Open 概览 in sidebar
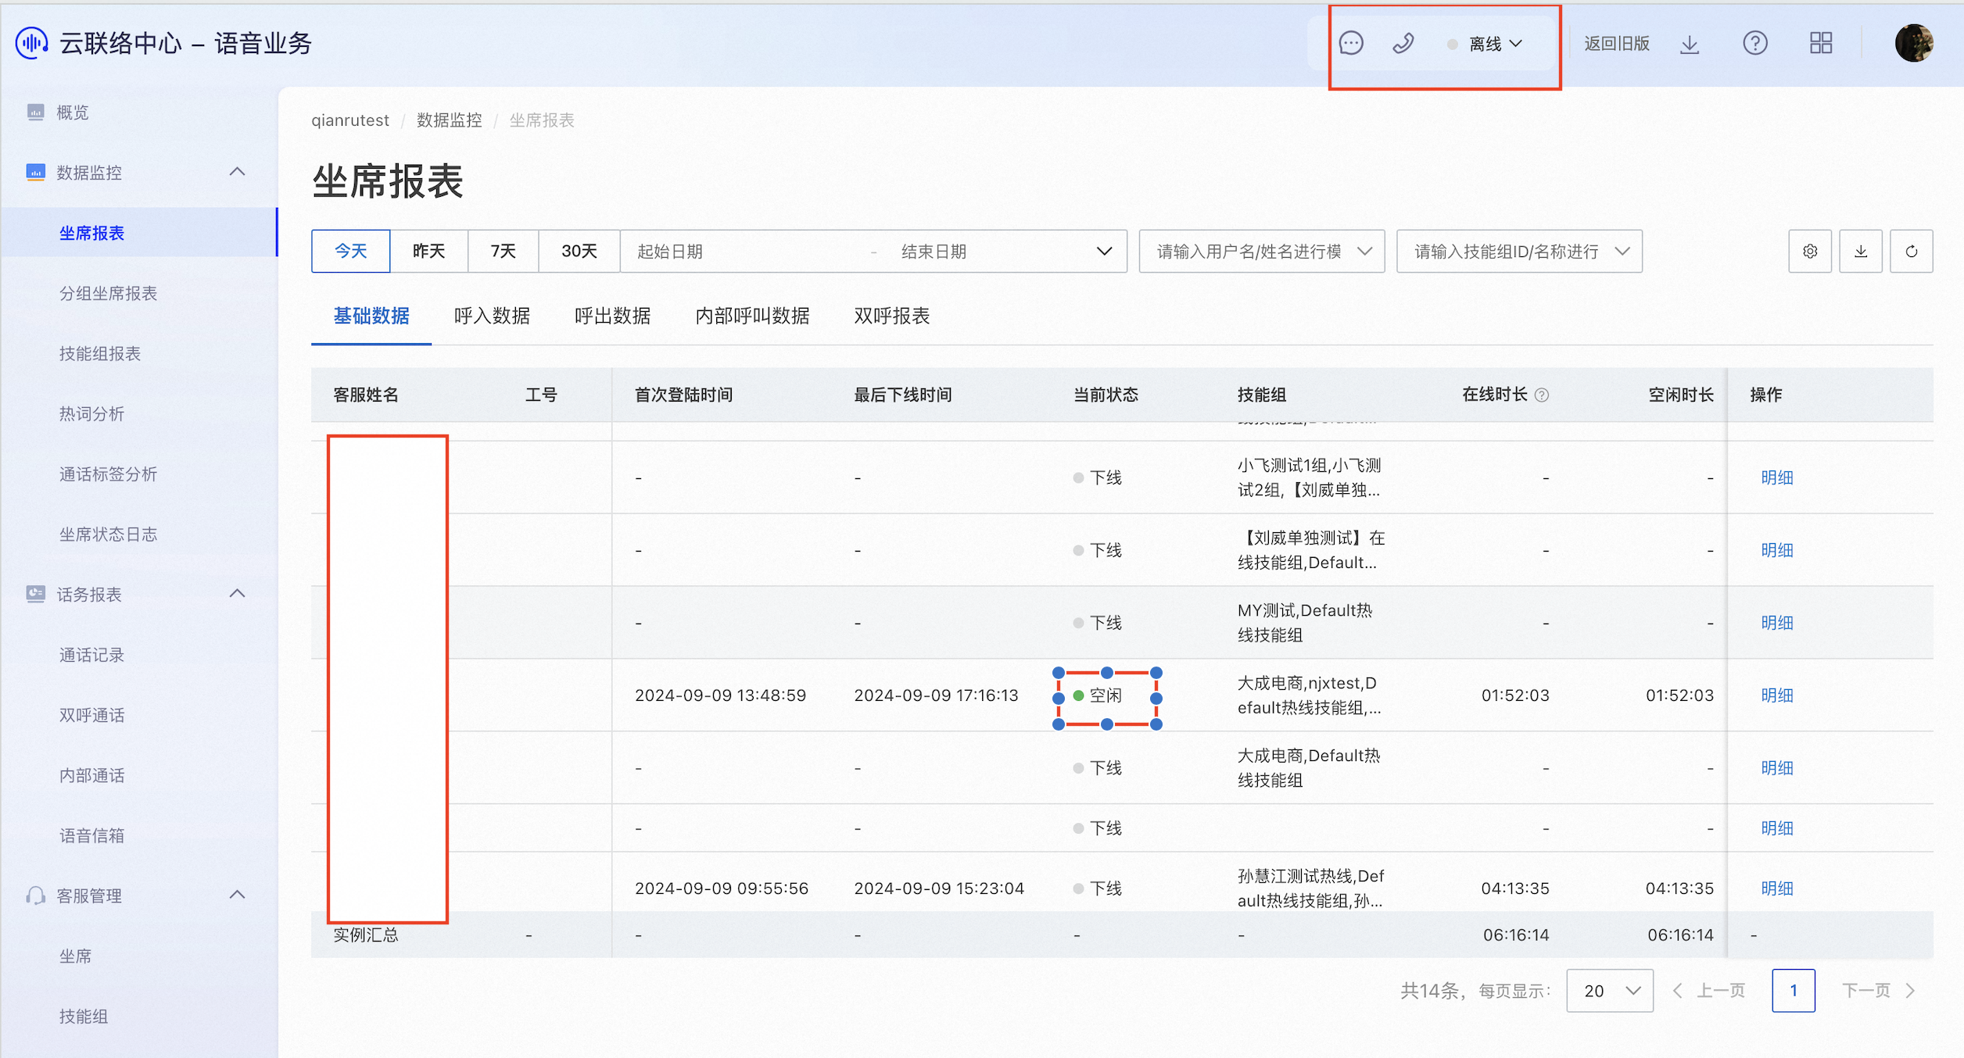 point(72,113)
